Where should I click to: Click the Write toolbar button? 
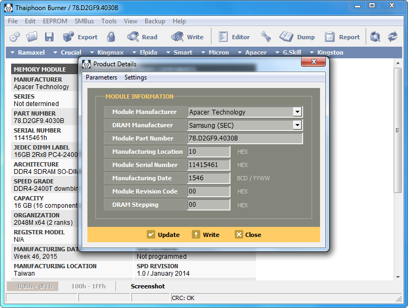(188, 37)
